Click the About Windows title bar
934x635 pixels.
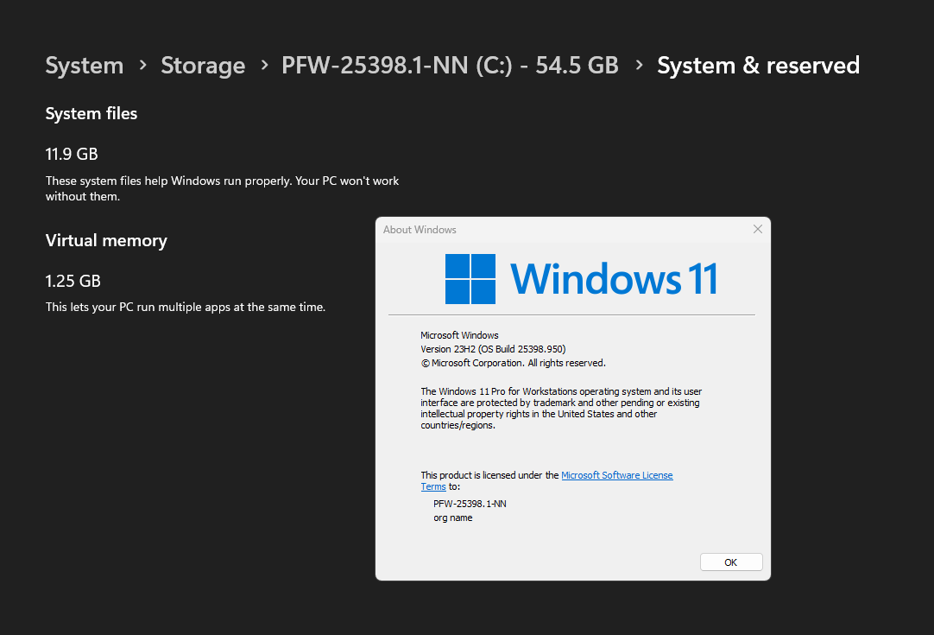pos(560,230)
